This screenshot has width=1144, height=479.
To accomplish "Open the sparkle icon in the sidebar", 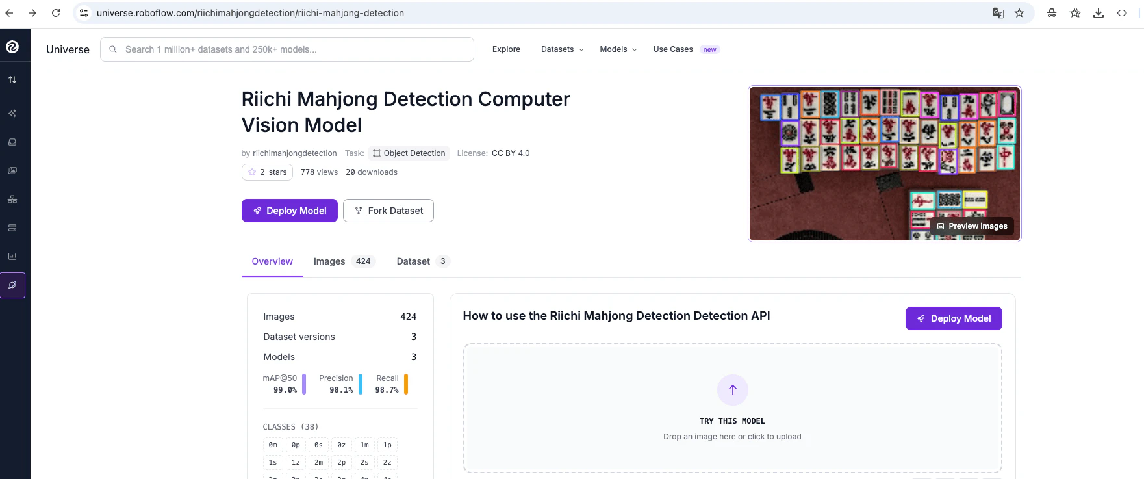I will (x=12, y=114).
